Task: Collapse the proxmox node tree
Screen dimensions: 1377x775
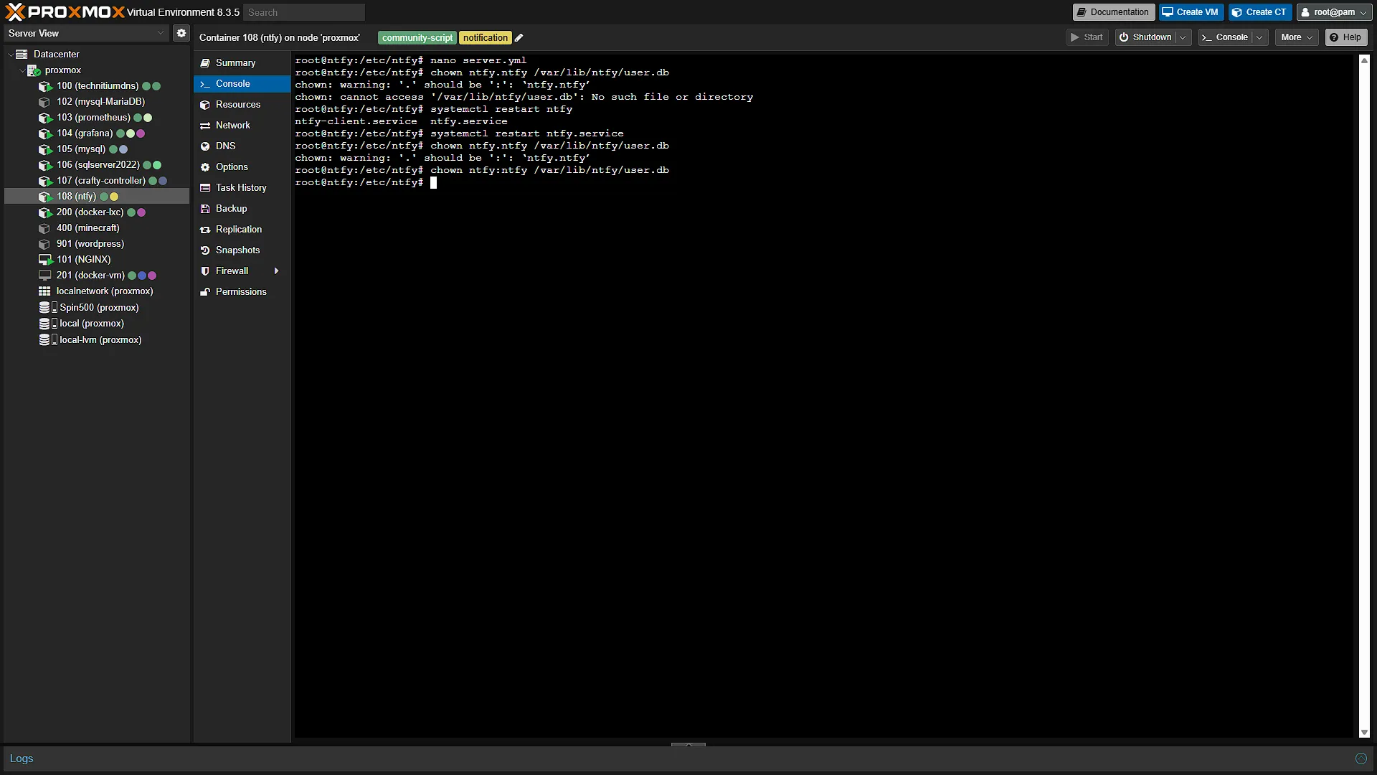Action: coord(22,70)
